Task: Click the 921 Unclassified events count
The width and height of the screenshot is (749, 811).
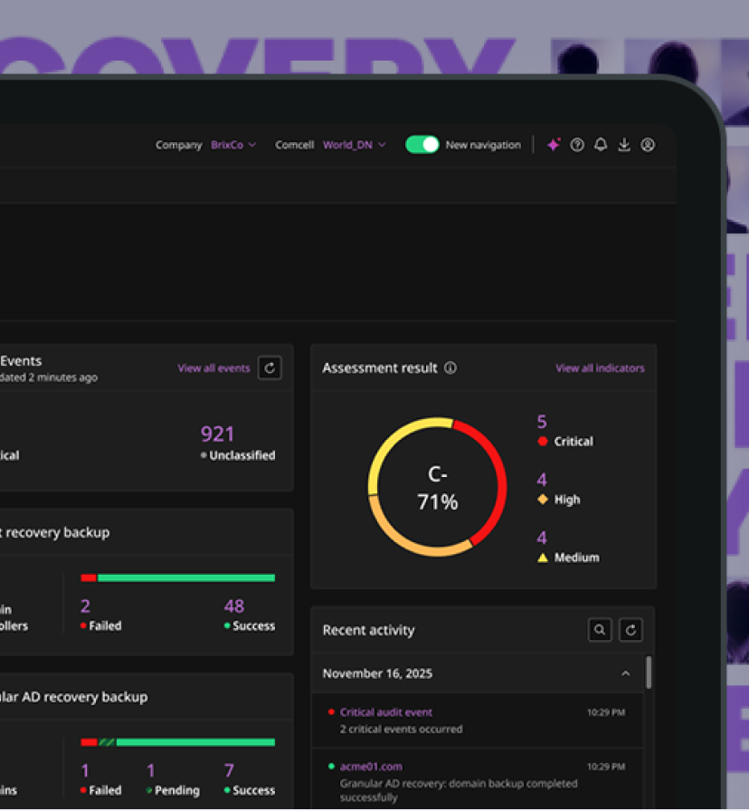Action: tap(218, 435)
